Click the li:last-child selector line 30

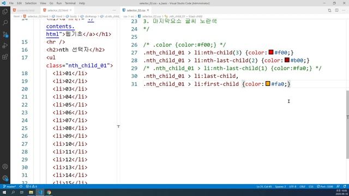coord(191,76)
